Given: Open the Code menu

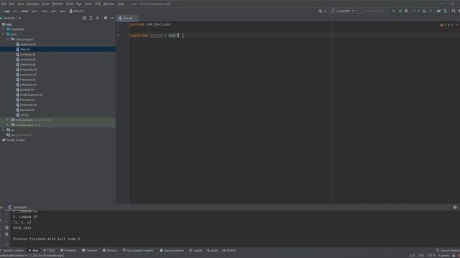Looking at the screenshot, I should pyautogui.click(x=45, y=4).
